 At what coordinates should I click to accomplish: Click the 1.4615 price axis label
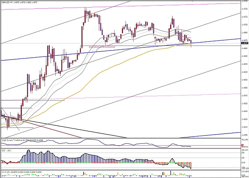[x=245, y=72]
